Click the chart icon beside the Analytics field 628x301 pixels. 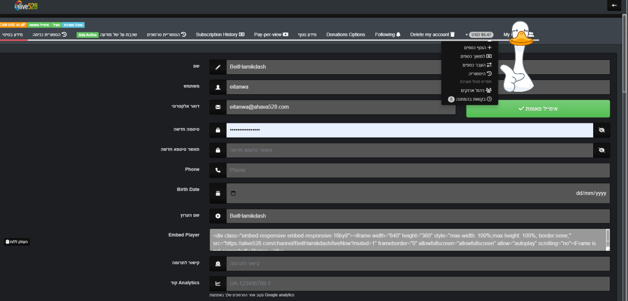coord(218,284)
